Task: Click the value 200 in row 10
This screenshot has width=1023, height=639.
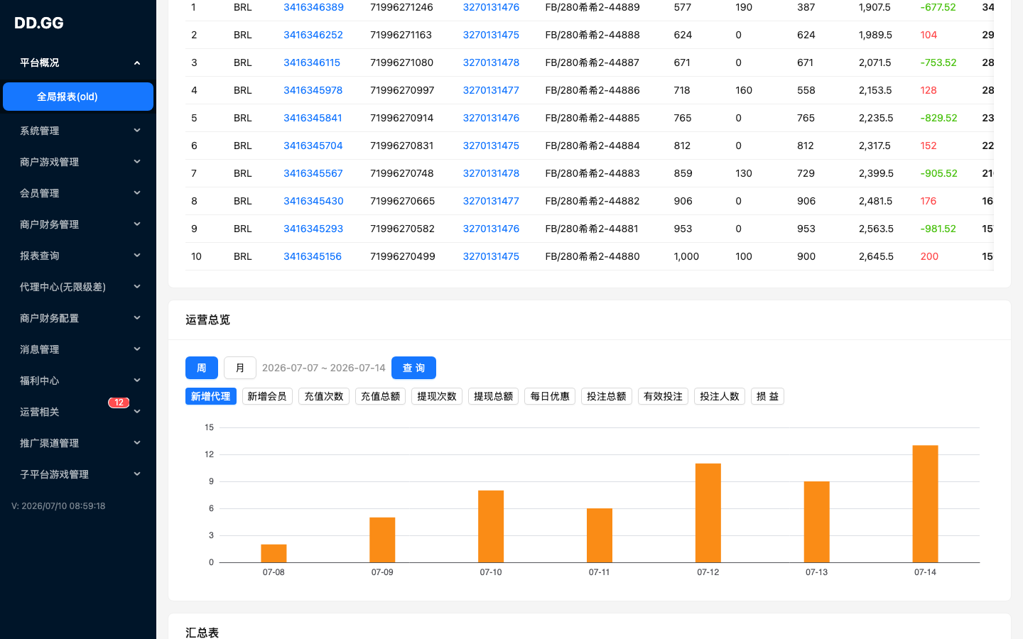Action: pos(929,256)
